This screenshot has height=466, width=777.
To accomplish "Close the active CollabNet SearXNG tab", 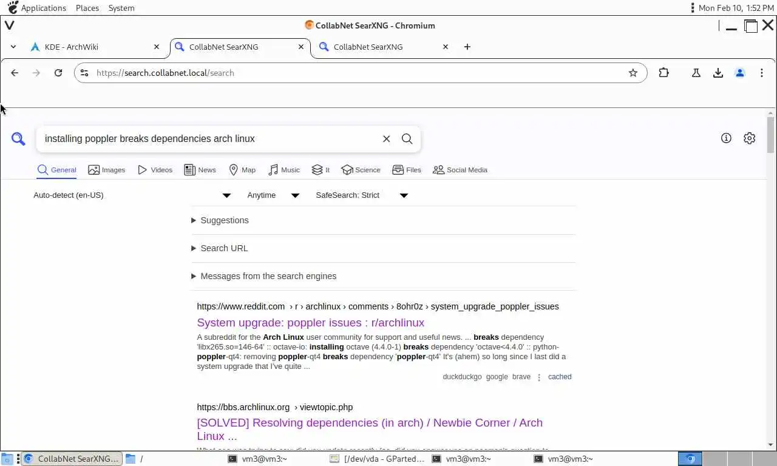I will click(301, 47).
